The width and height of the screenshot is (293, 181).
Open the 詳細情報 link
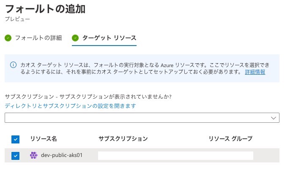255,72
